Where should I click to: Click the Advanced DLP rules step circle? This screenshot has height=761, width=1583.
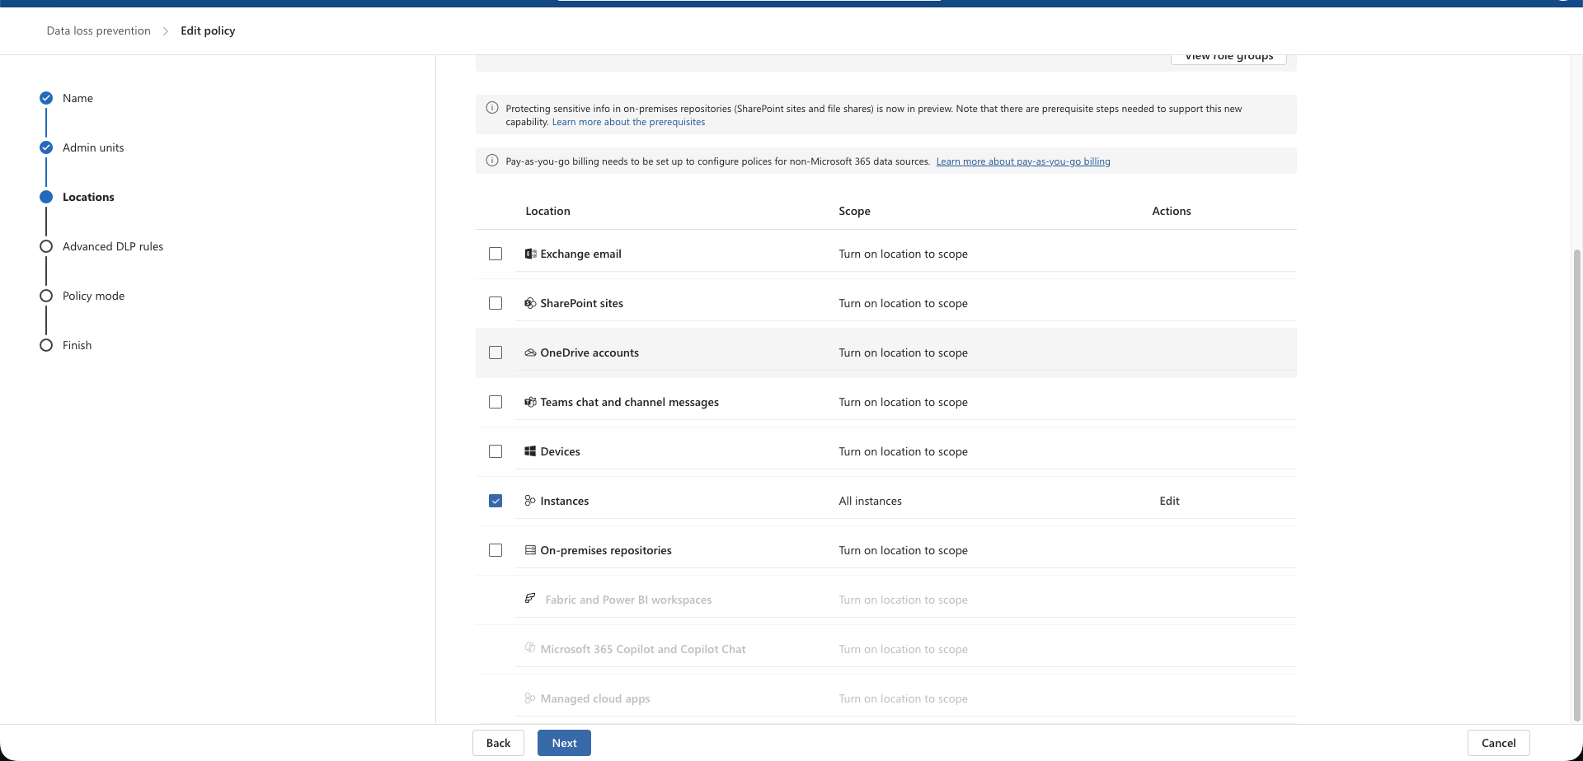click(46, 246)
